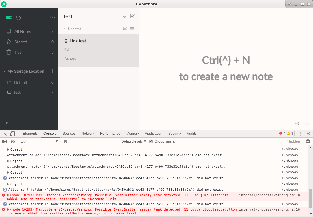This screenshot has width=313, height=217.
Task: Collapse the sidebar with double chevron
Action: [x=7, y=123]
